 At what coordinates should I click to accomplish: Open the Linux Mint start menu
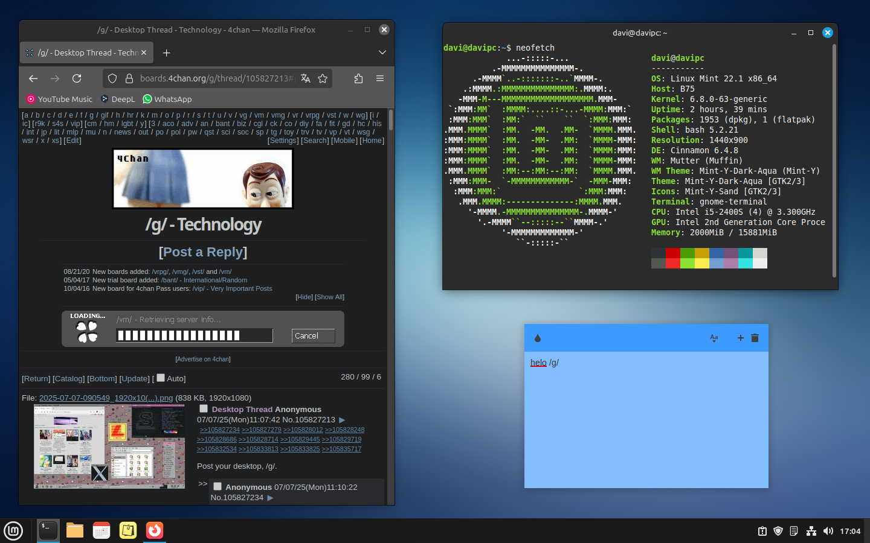[13, 530]
